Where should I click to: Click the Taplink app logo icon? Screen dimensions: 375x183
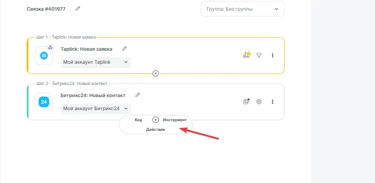(44, 56)
